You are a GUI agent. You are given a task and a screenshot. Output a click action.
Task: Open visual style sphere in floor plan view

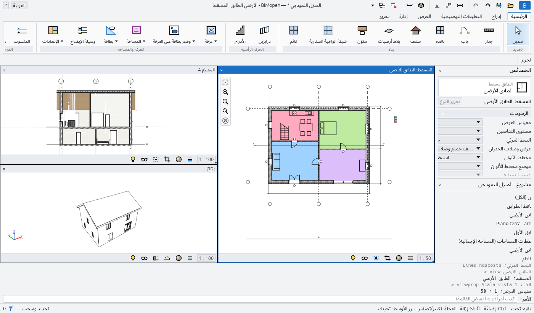[399, 258]
